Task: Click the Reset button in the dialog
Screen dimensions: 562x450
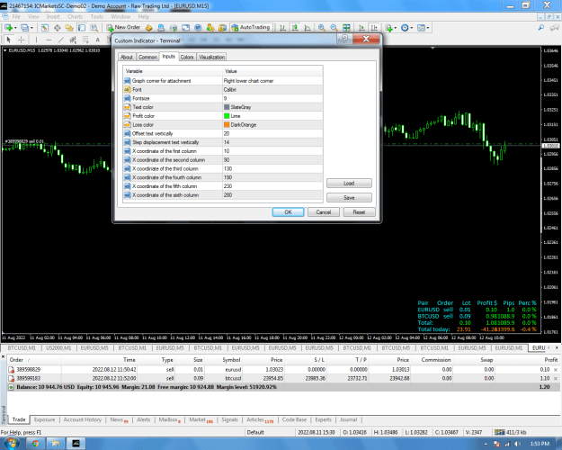Action: tap(359, 212)
